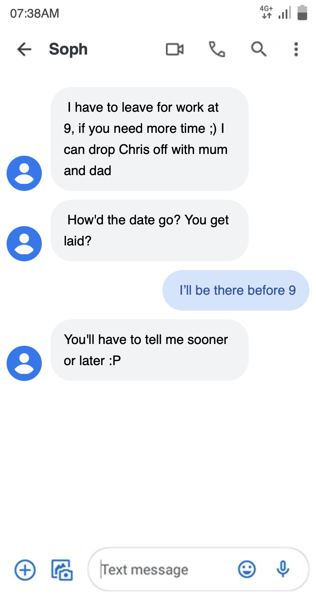Screen dimensions: 316x600
Task: Tap the plus attachment icon
Action: click(25, 570)
